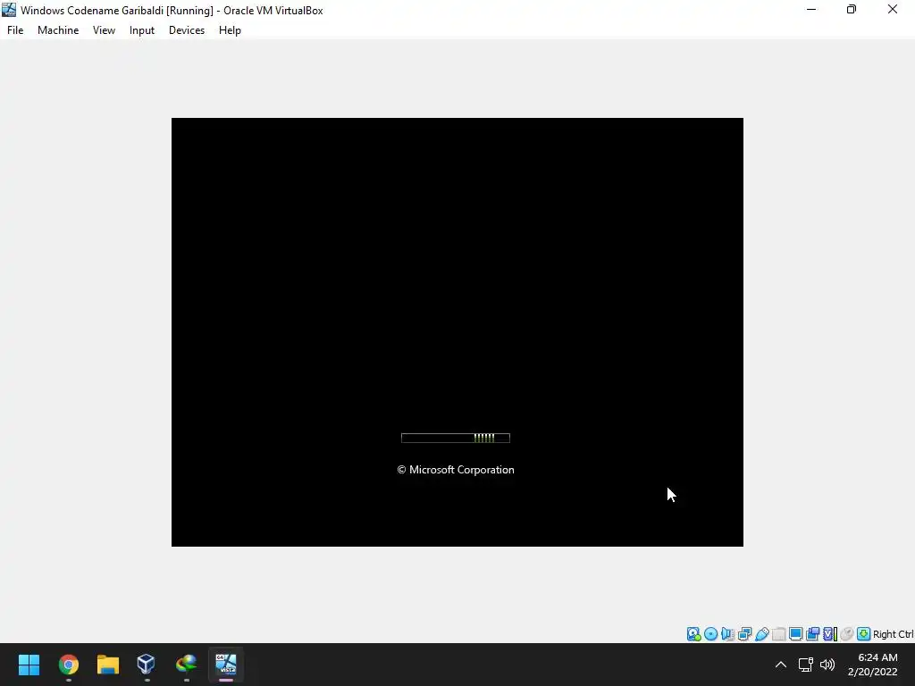Open Internet Download Manager from taskbar
915x686 pixels.
click(186, 665)
